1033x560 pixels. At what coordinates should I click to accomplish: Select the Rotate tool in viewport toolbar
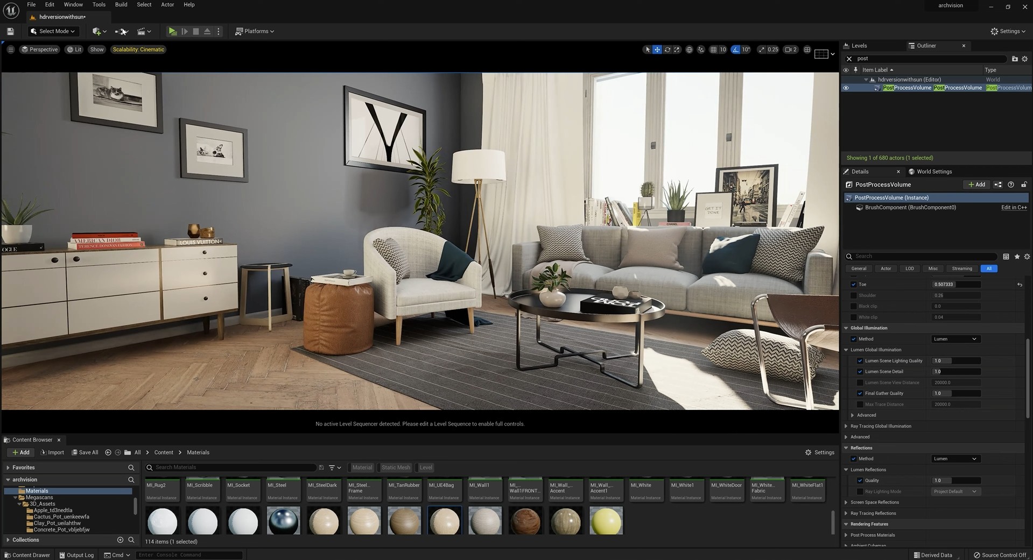[667, 49]
